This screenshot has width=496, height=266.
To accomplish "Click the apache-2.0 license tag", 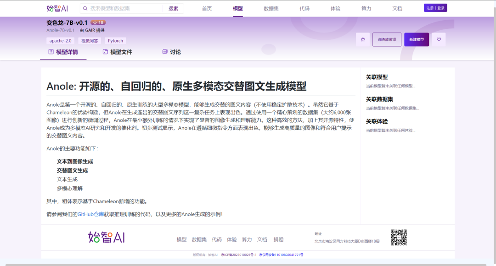I will click(x=61, y=41).
